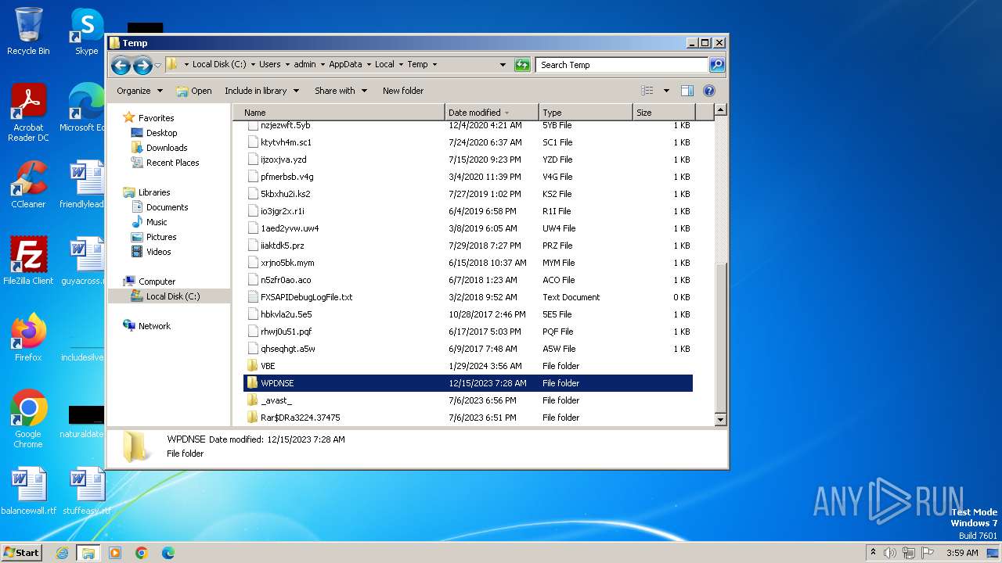The height and width of the screenshot is (563, 1002).
Task: Click AppData in address breadcrumb
Action: 345,65
